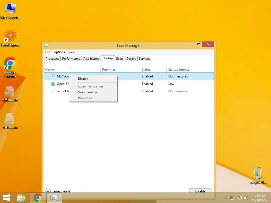Click Open file location menu entry
271x203 pixels.
[x=93, y=86]
